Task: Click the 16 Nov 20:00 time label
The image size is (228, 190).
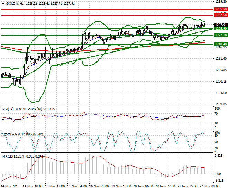Action: 99,186
